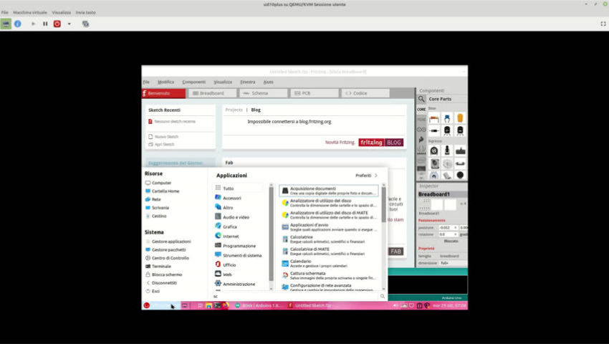The width and height of the screenshot is (609, 344).
Task: Show the VM graphical console view
Action: tap(6, 24)
